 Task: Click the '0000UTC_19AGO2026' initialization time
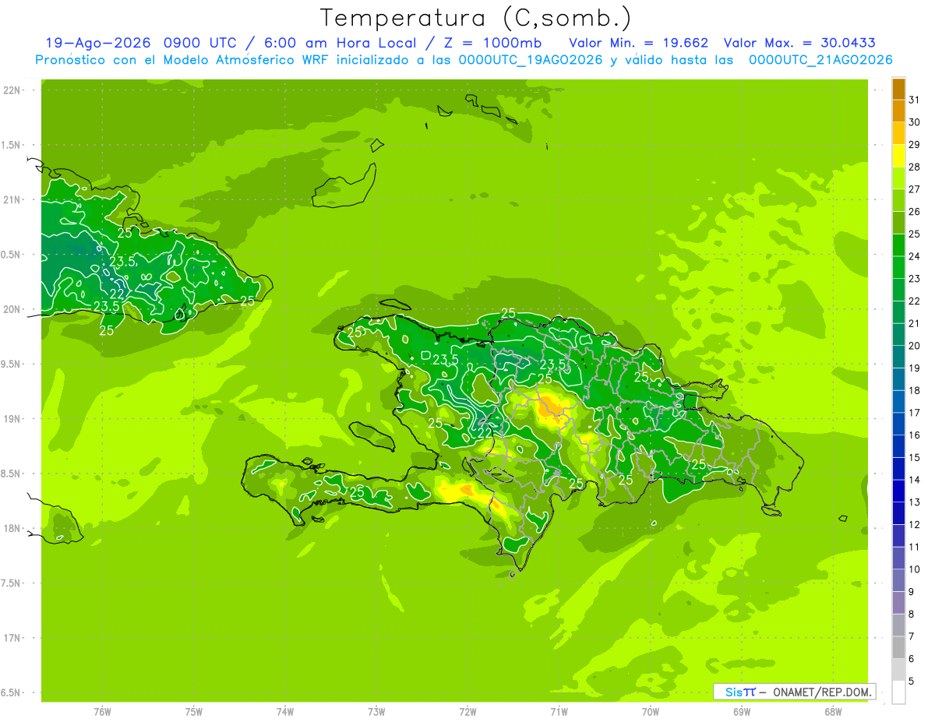[x=531, y=60]
